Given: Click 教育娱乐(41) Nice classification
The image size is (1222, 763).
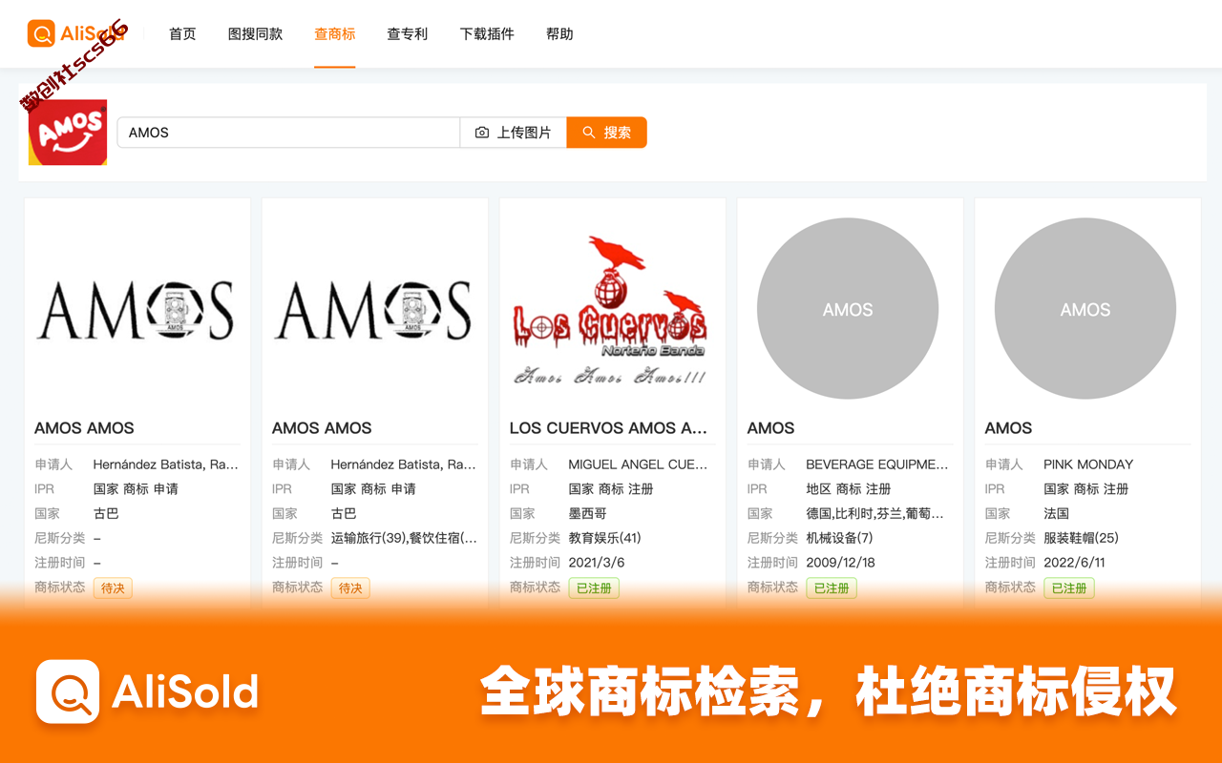Looking at the screenshot, I should (x=604, y=538).
